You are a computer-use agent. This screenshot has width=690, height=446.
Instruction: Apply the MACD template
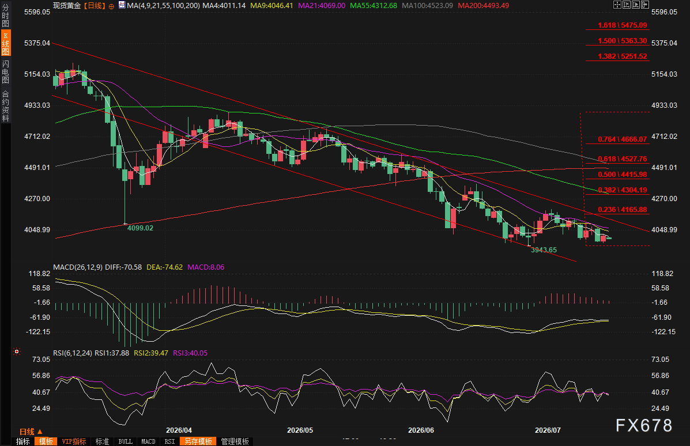[x=148, y=441]
